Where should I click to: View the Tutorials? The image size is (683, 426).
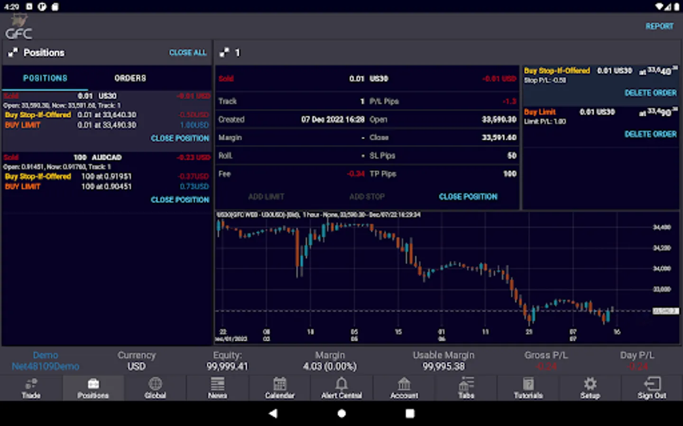click(x=528, y=388)
